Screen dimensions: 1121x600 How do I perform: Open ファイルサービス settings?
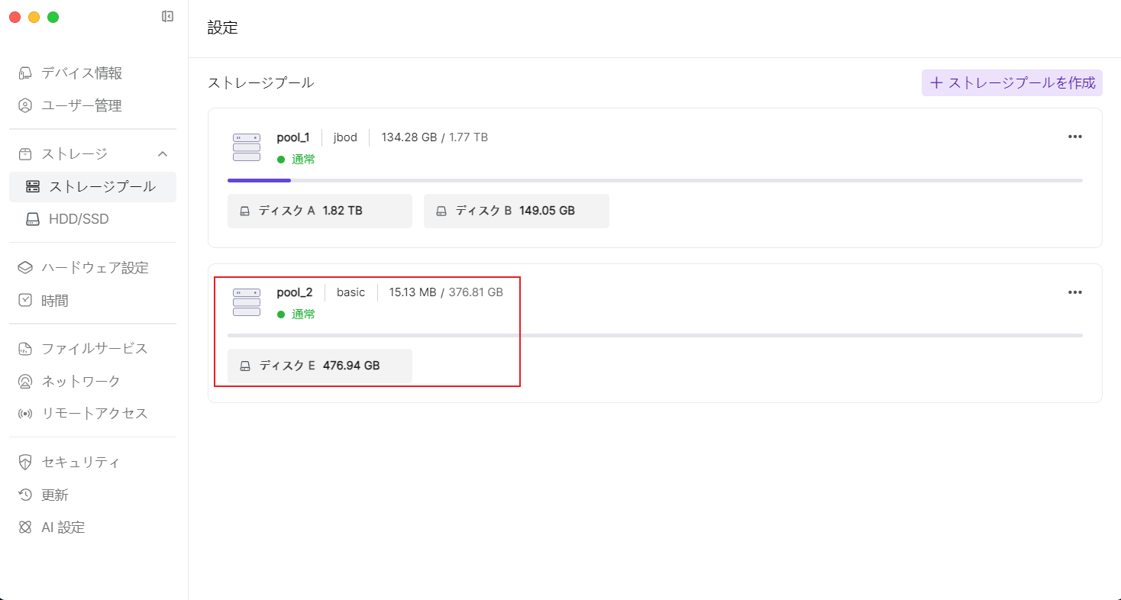pyautogui.click(x=94, y=349)
